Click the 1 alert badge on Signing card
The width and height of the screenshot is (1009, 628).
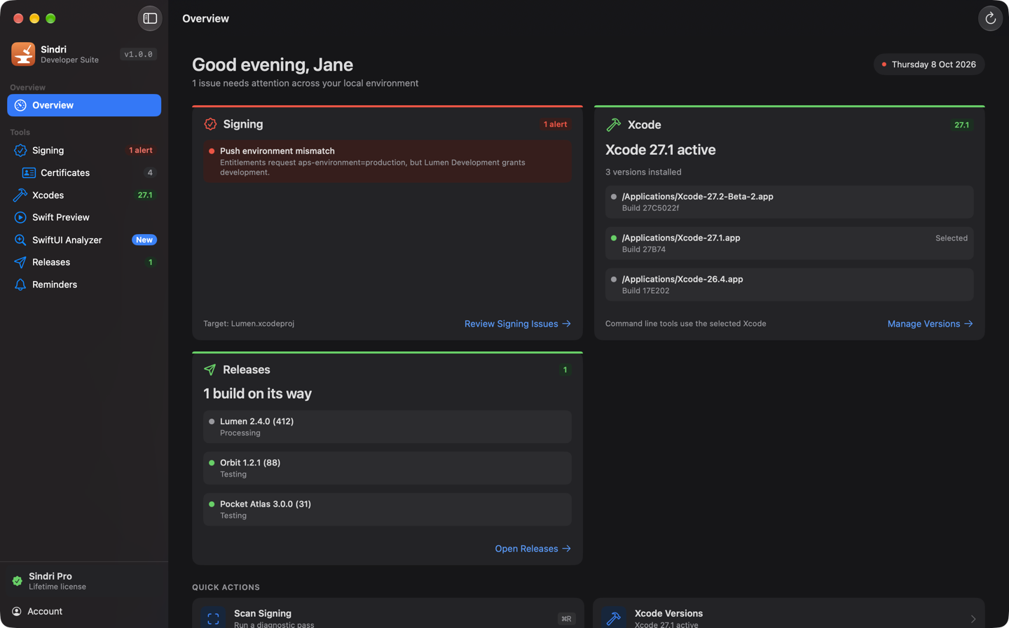556,124
